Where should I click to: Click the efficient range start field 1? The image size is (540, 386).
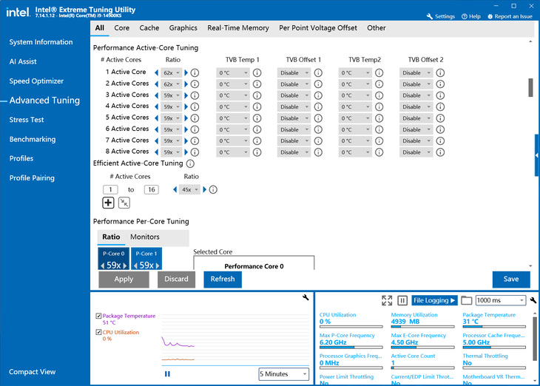[x=110, y=190]
